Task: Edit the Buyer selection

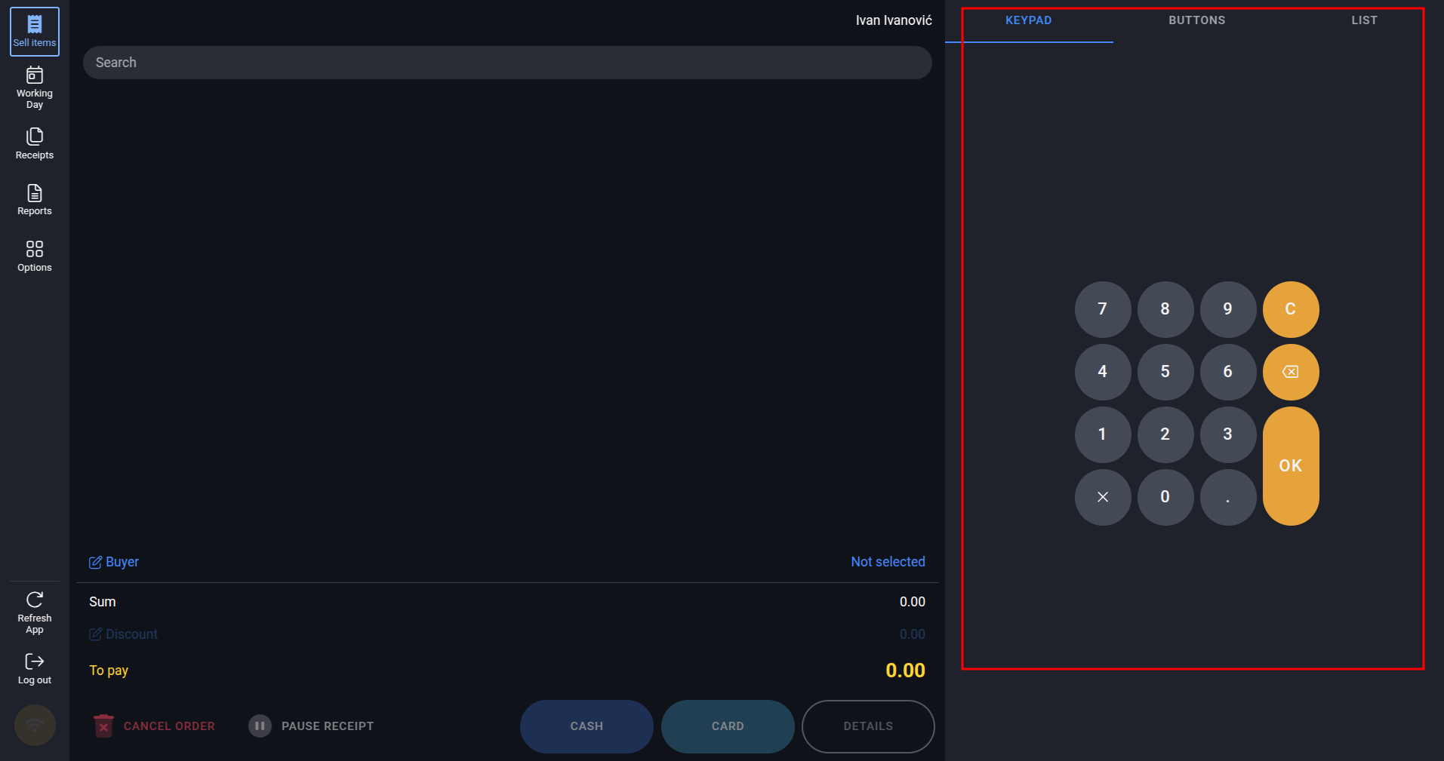Action: [x=114, y=562]
